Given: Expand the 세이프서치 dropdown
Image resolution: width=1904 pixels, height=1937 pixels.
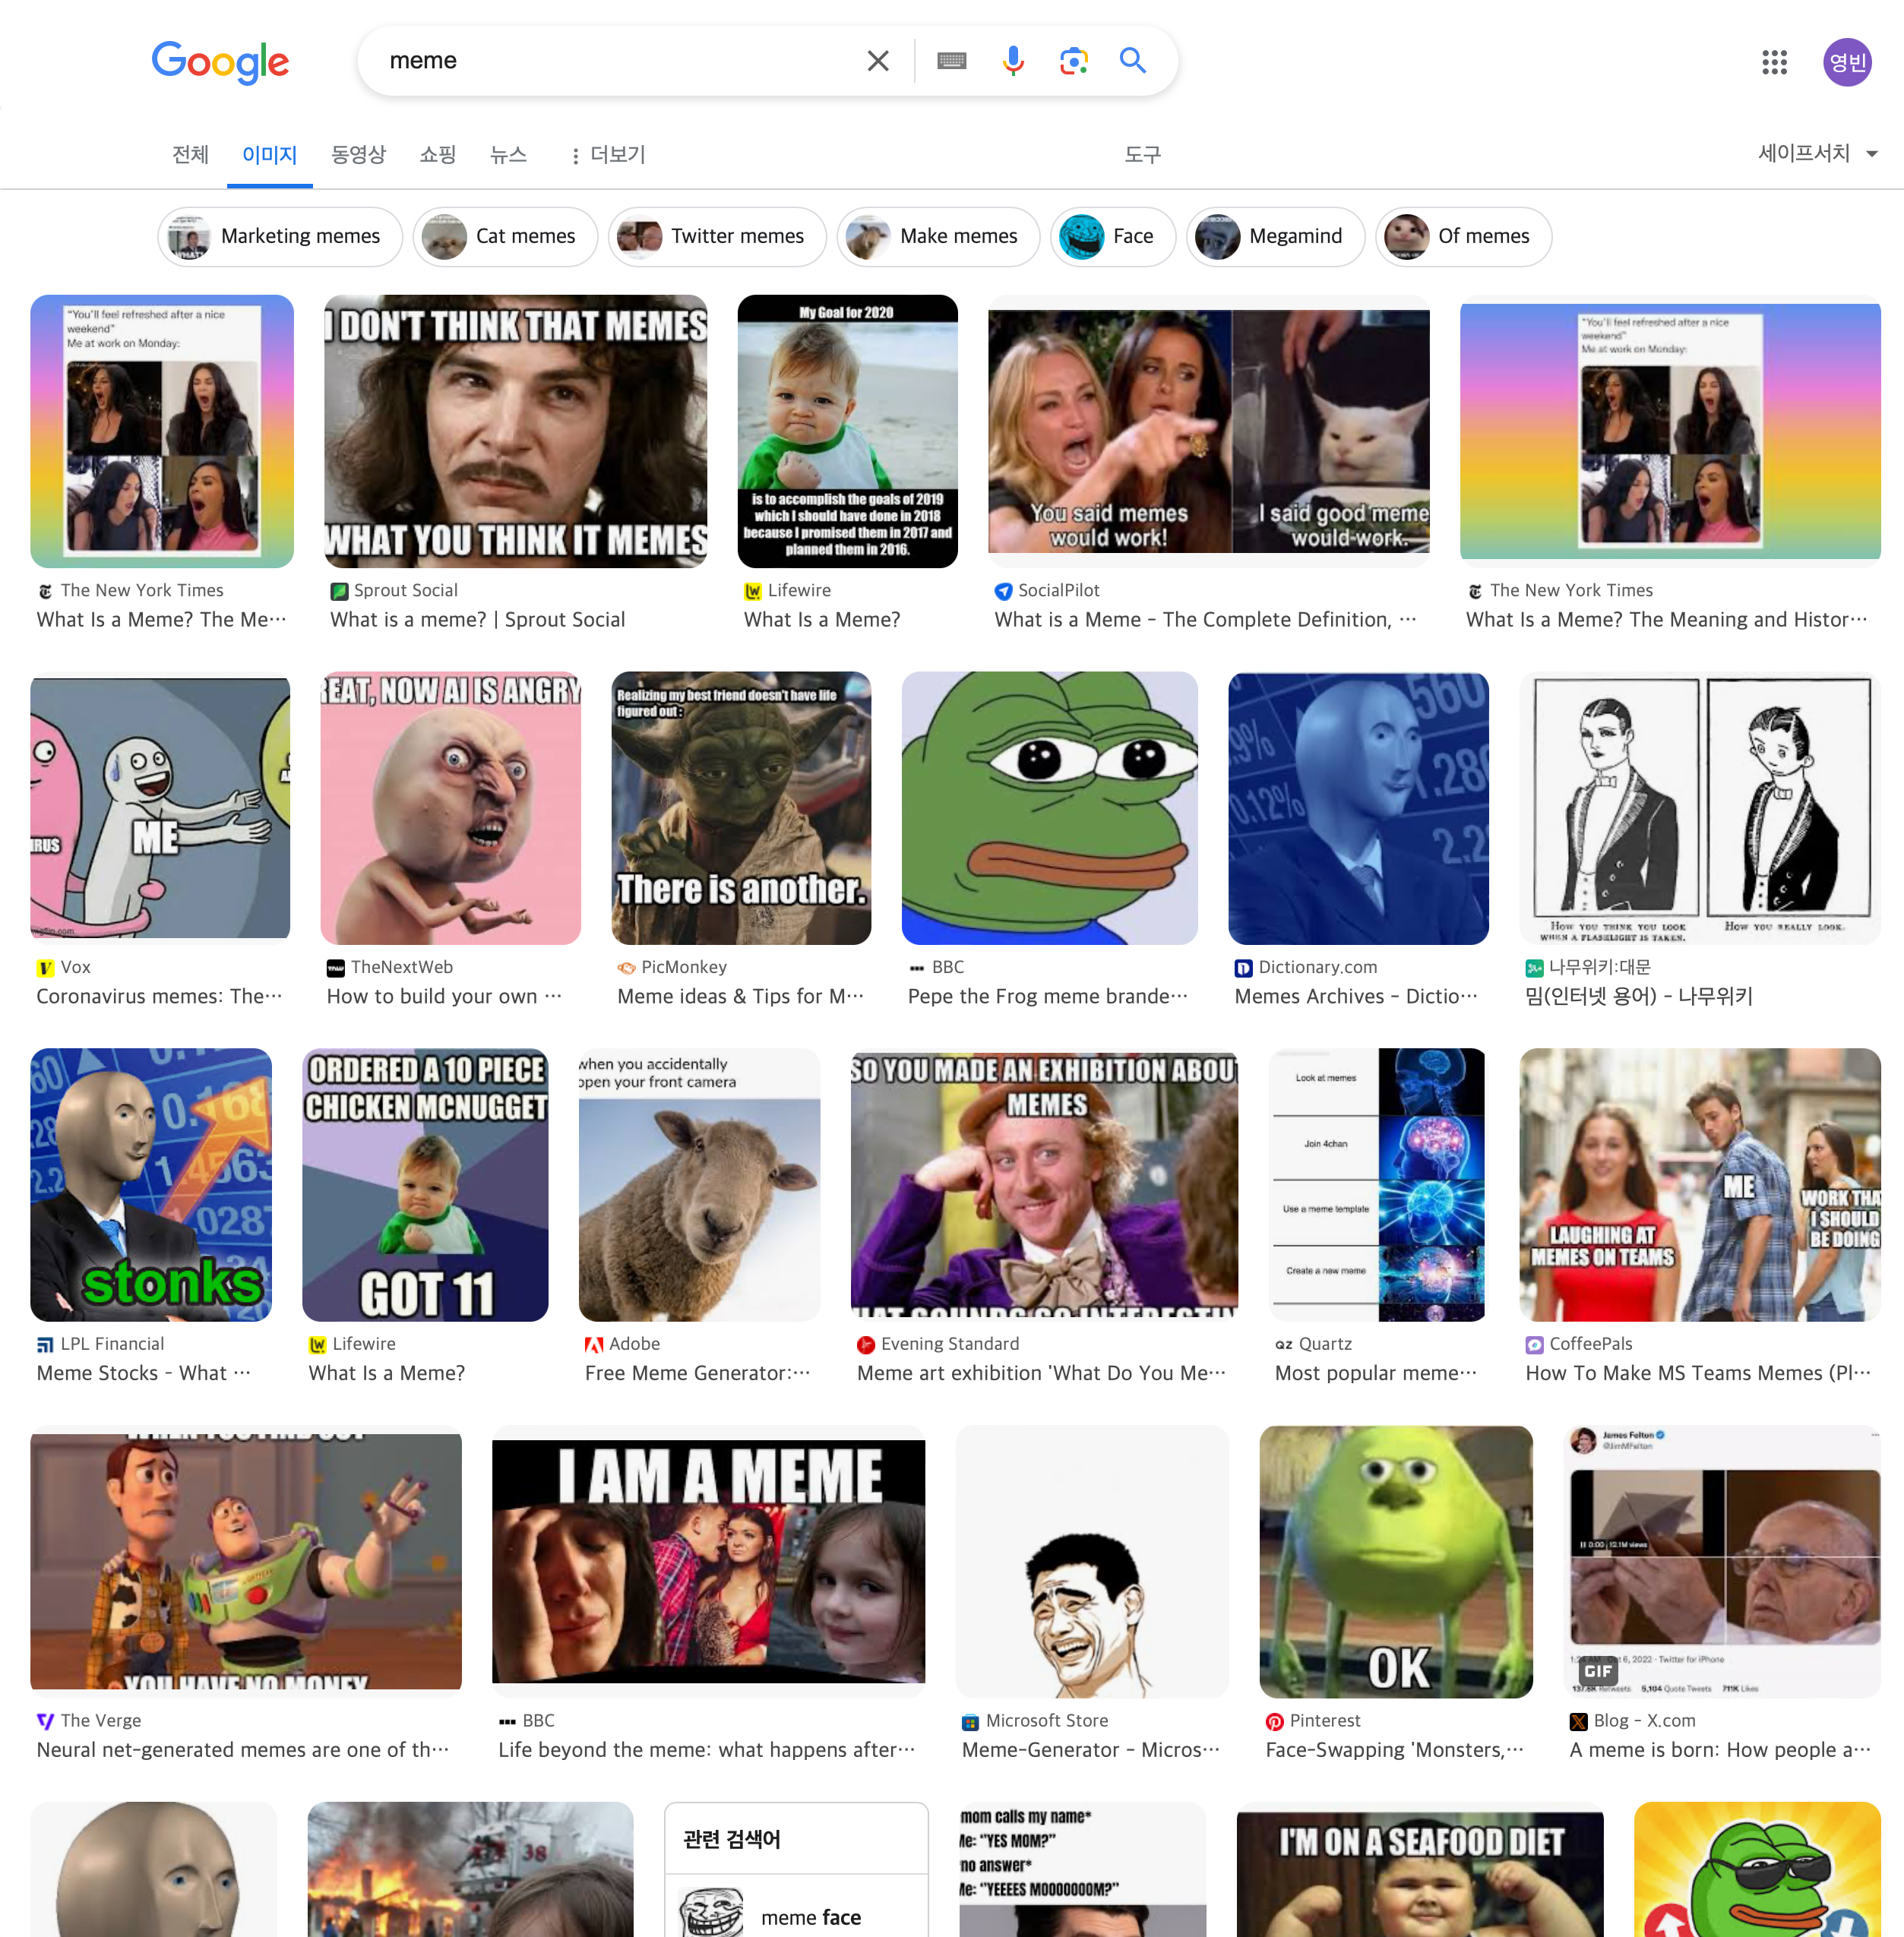Looking at the screenshot, I should click(1817, 153).
